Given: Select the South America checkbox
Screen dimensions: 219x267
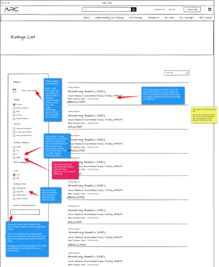Looking at the screenshot, I should click(x=14, y=119).
